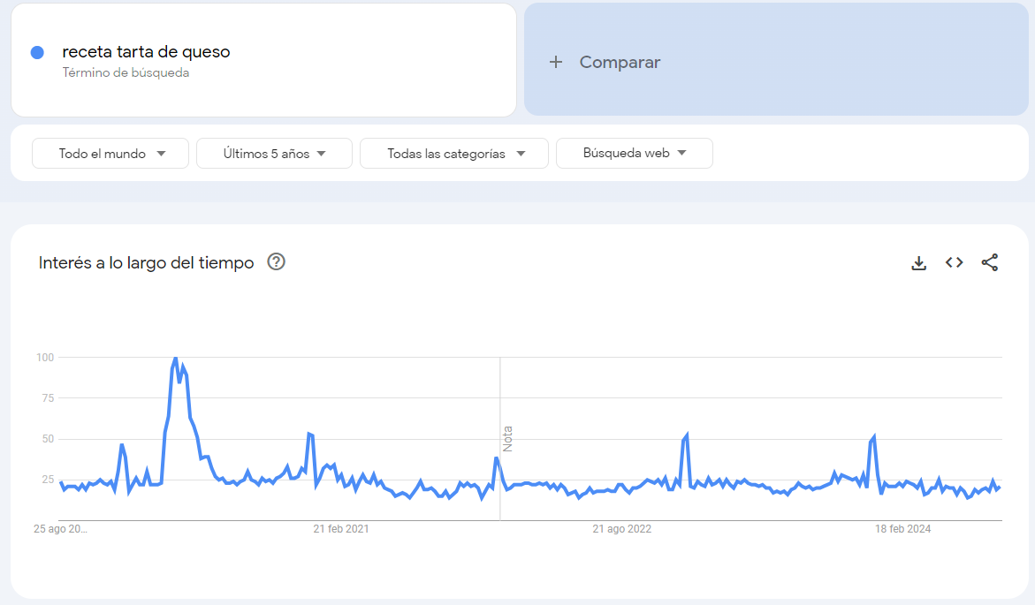Click the 21 feb 2021 date label

pos(340,528)
